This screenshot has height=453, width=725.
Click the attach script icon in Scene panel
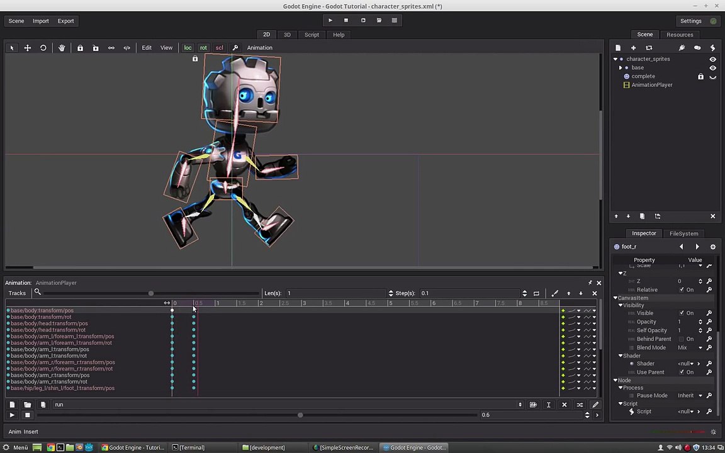[x=712, y=48]
